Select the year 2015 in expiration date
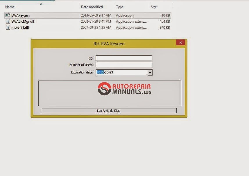Image resolution: width=249 pixels, height=176 pixels. tap(100, 72)
